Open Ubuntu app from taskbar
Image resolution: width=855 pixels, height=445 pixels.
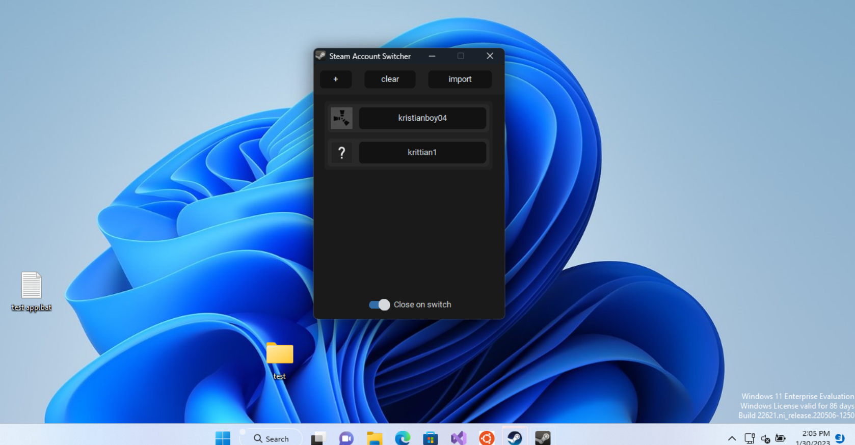click(x=487, y=438)
